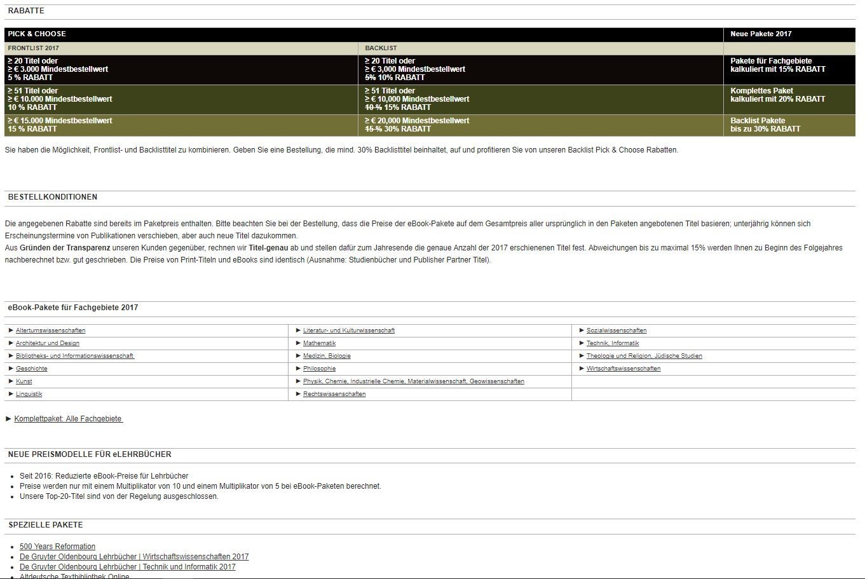The width and height of the screenshot is (865, 579).
Task: Open the 500 Years Reformation package
Action: click(x=57, y=547)
